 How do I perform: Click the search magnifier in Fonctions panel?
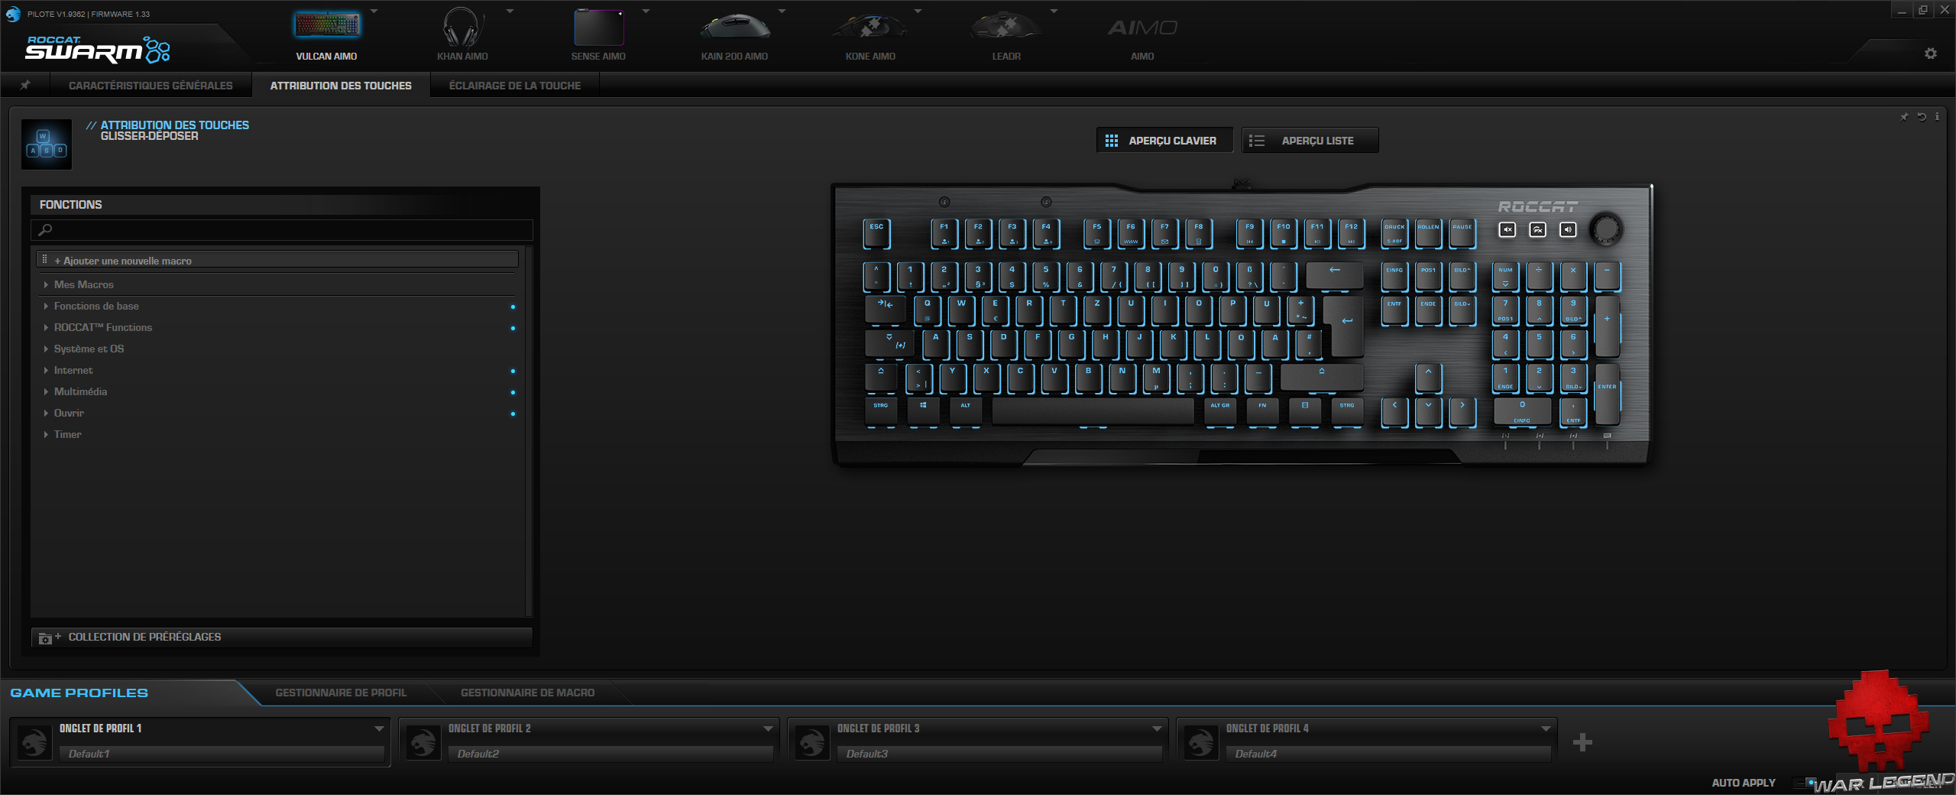[45, 229]
